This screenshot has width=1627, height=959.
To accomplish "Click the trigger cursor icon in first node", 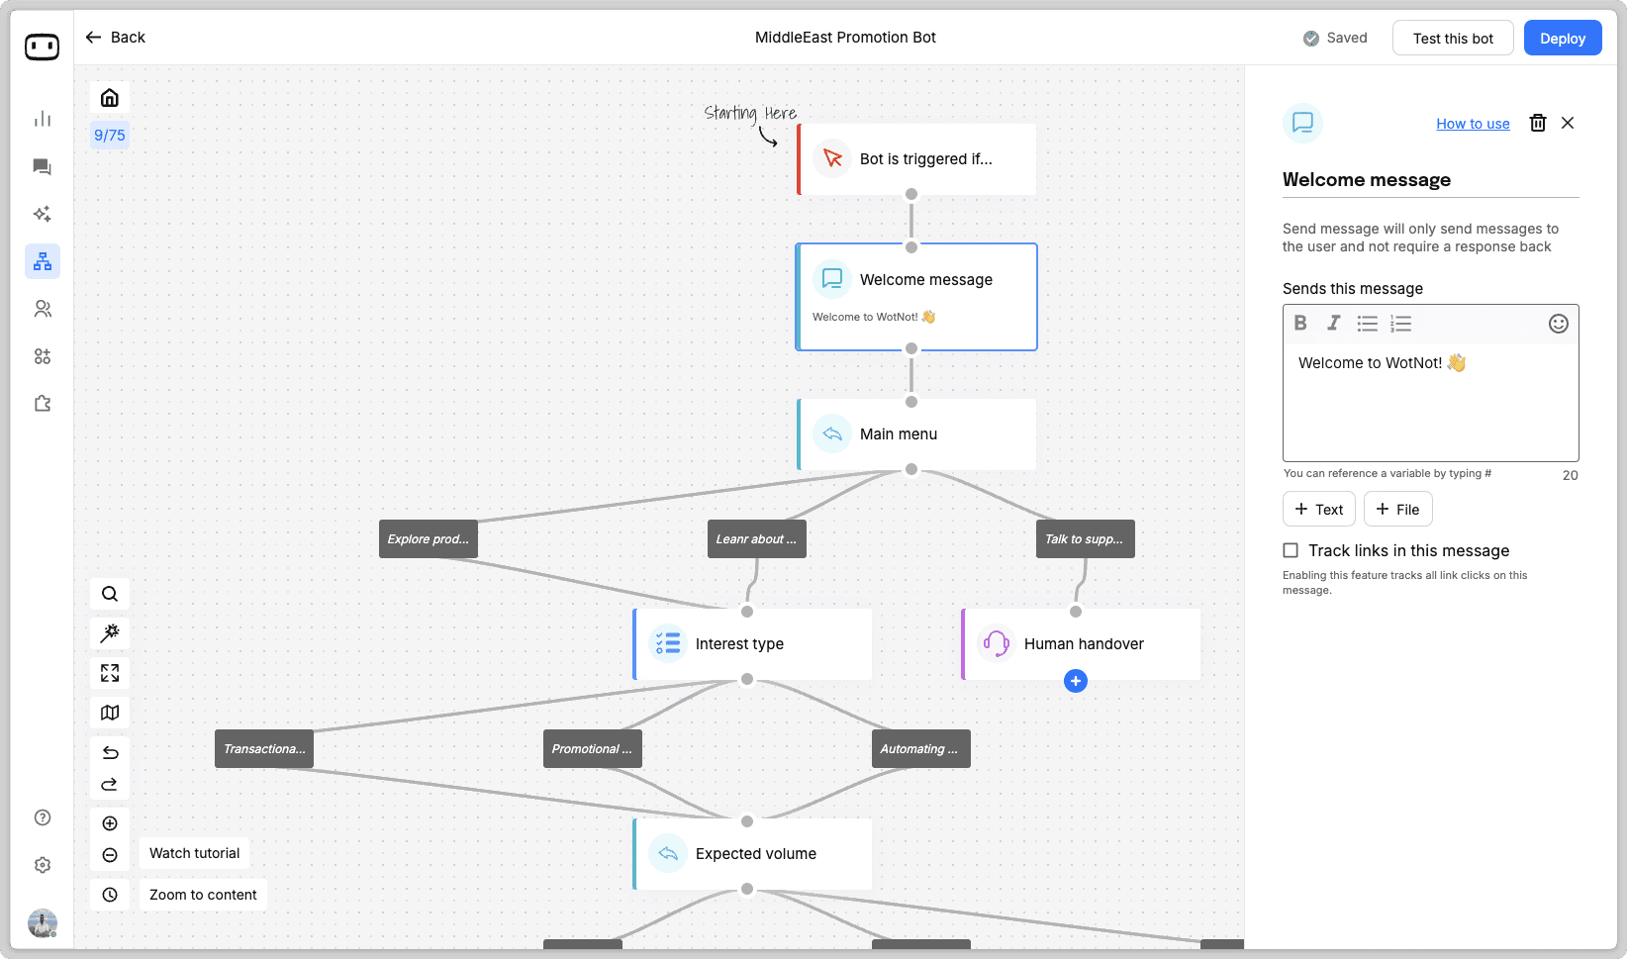I will [832, 158].
